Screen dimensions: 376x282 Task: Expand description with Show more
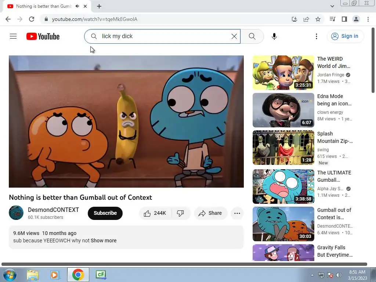(104, 241)
